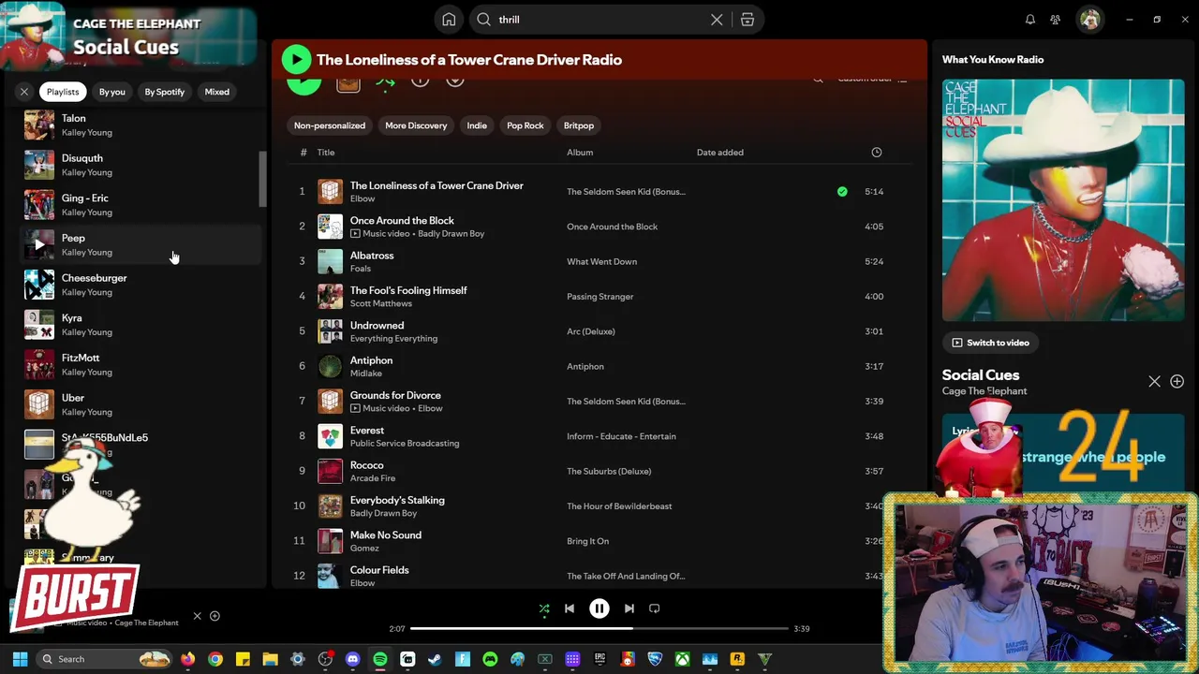This screenshot has width=1199, height=674.
Task: Toggle the Playlists library filter
Action: coord(63,92)
